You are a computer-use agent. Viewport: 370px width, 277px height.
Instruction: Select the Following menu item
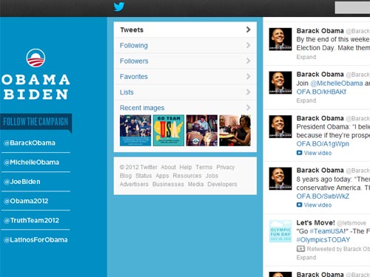click(185, 45)
